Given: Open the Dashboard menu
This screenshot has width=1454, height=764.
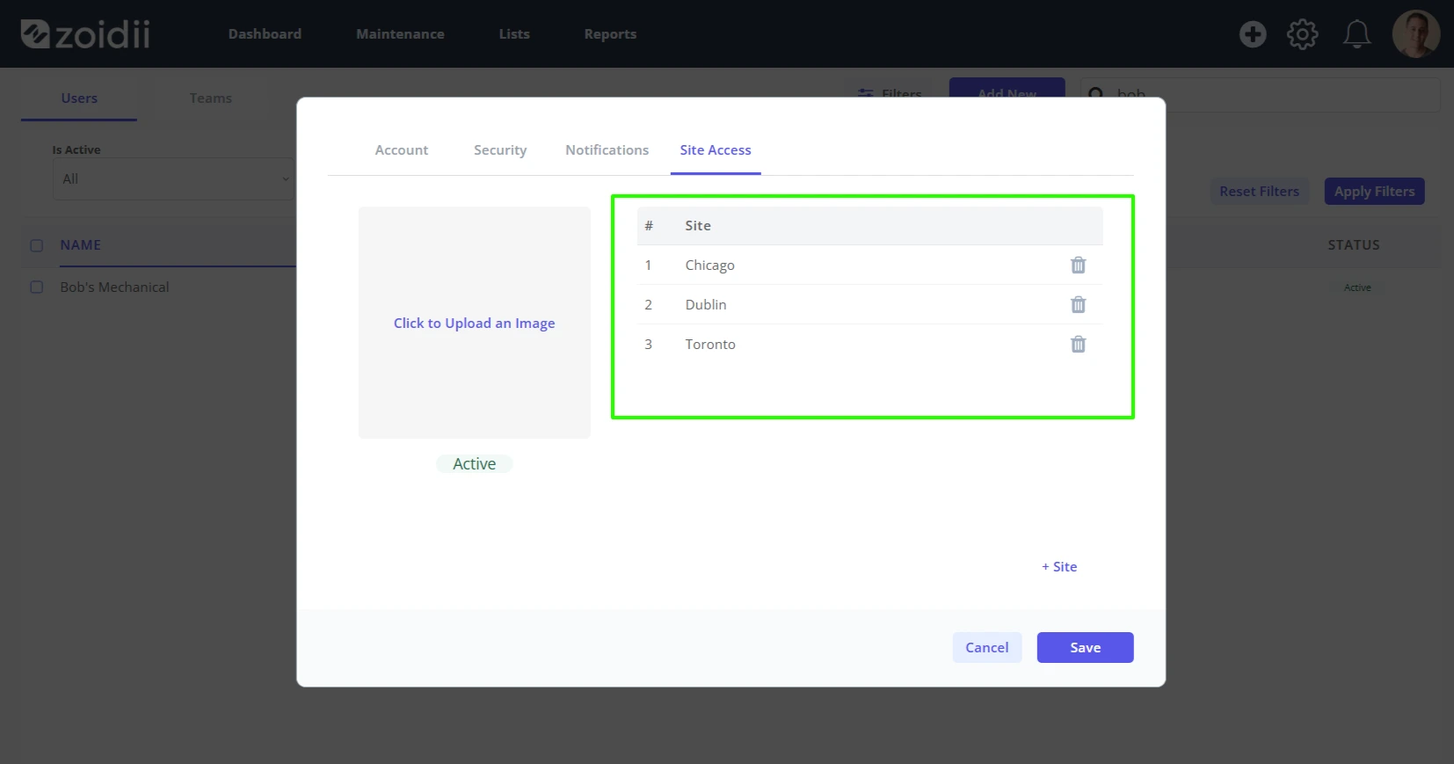Looking at the screenshot, I should (265, 34).
